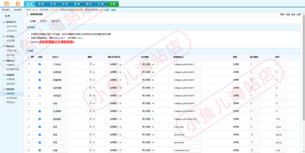Click 全屏 for fullscreen

click(x=299, y=15)
